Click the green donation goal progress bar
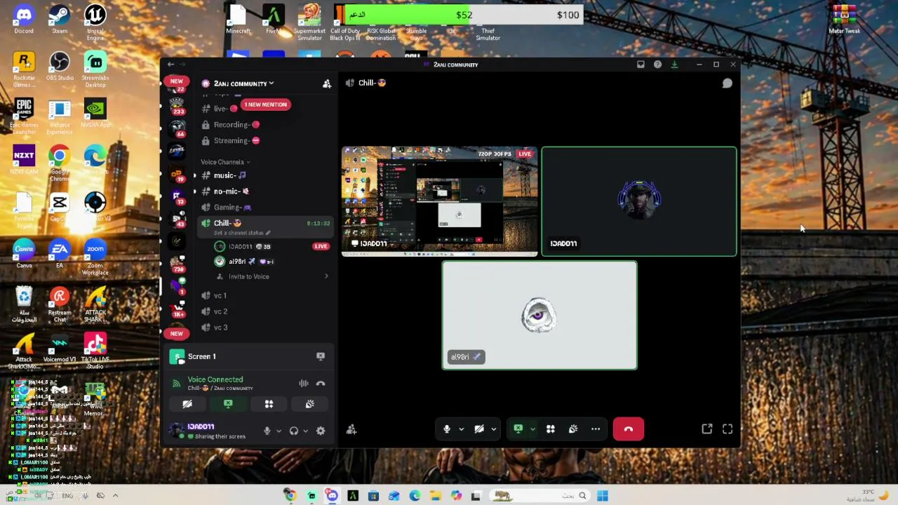898x505 pixels. [x=408, y=15]
